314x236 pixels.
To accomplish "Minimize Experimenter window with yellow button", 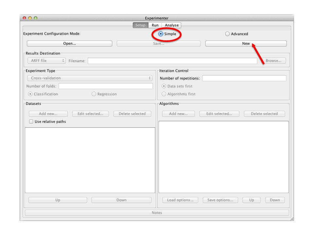I will 30,18.
